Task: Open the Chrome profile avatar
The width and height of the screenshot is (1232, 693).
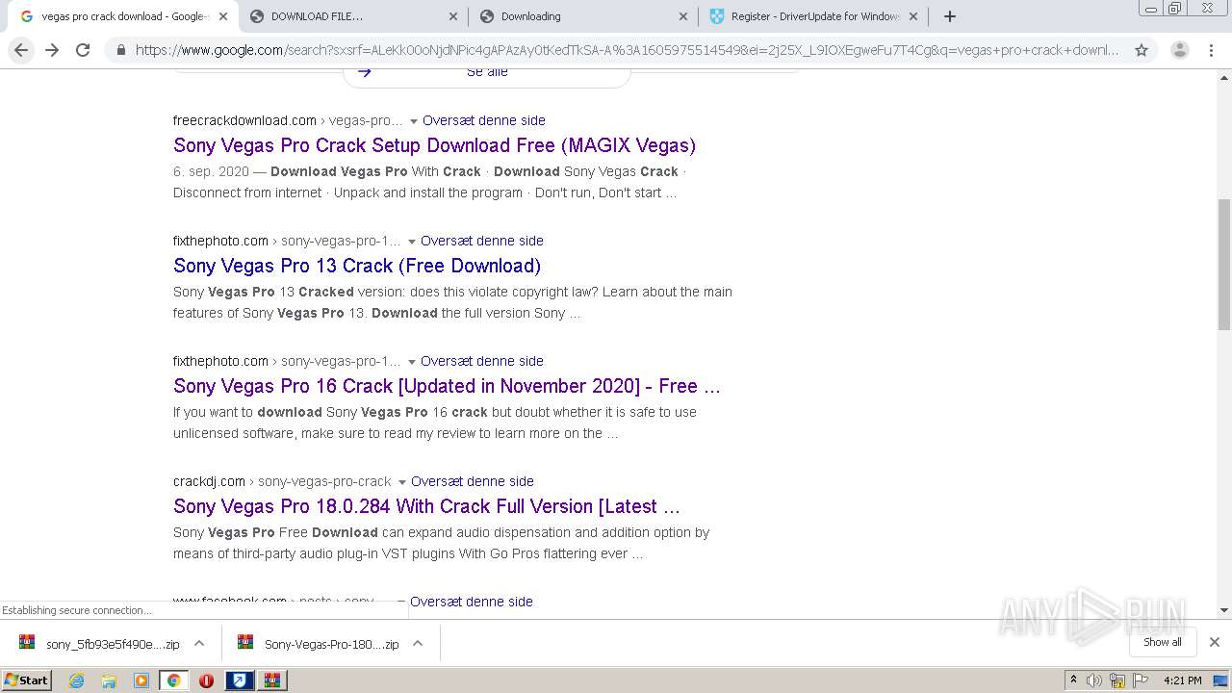Action: 1179,50
